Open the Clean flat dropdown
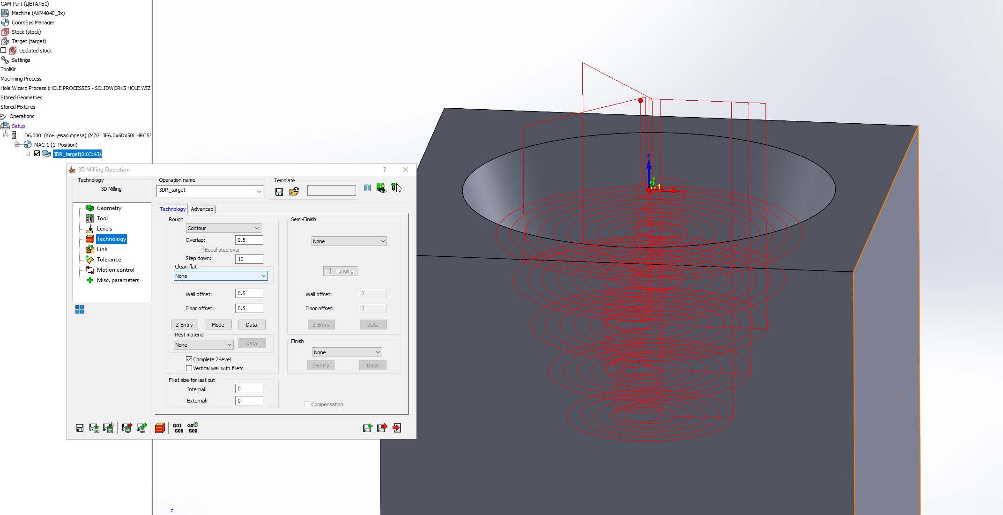Viewport: 1003px width, 515px height. 221,276
